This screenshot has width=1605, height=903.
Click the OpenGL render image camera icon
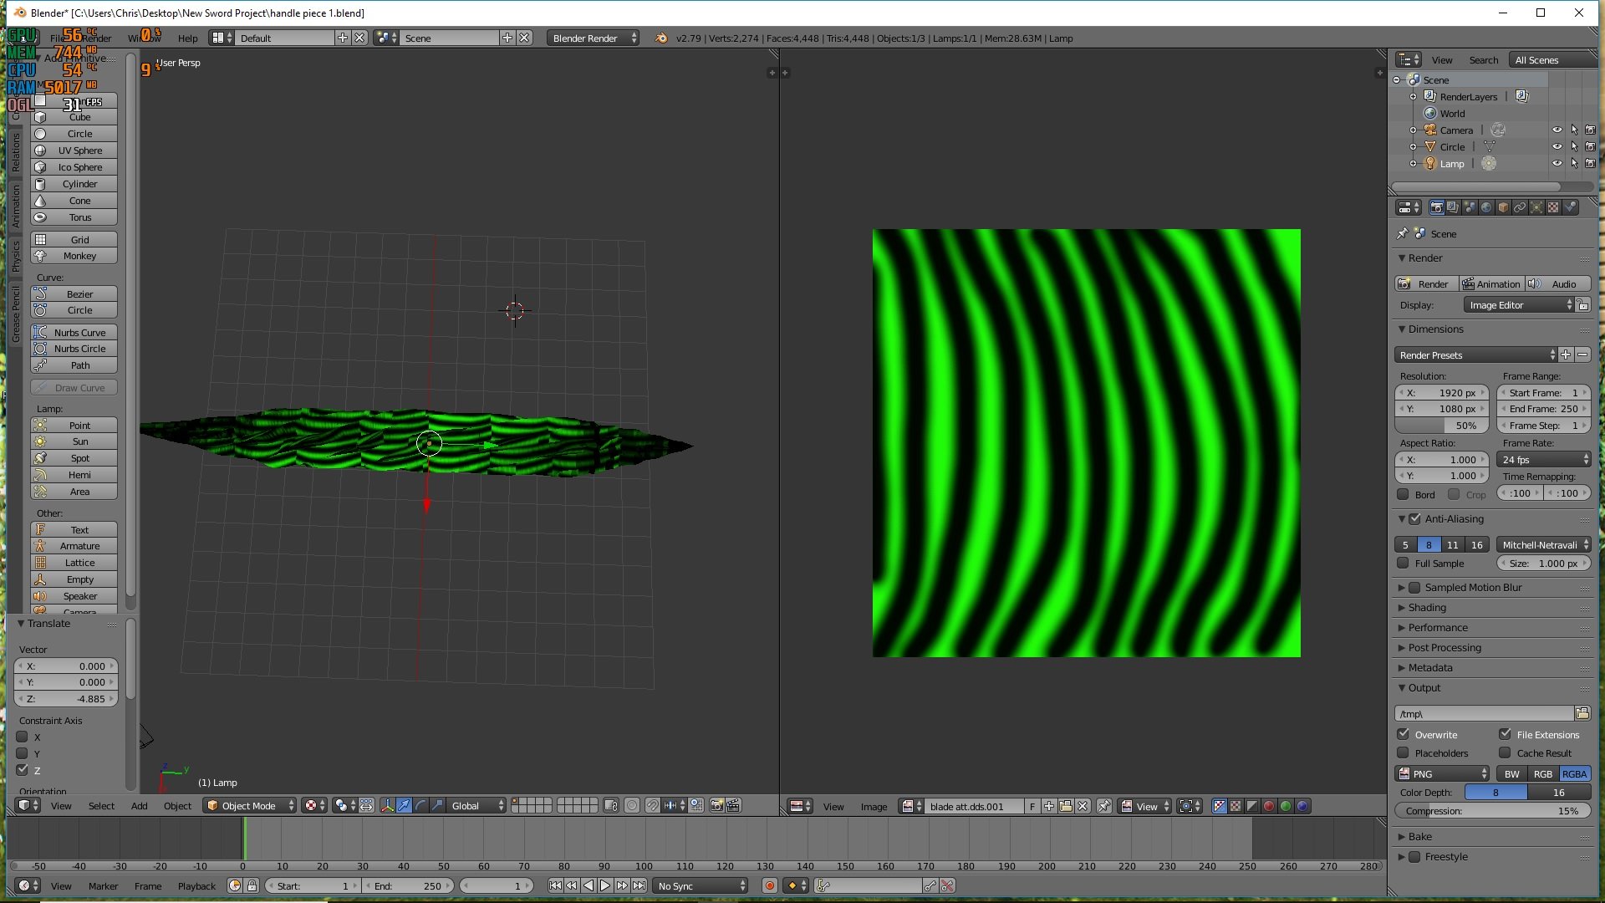pyautogui.click(x=716, y=805)
